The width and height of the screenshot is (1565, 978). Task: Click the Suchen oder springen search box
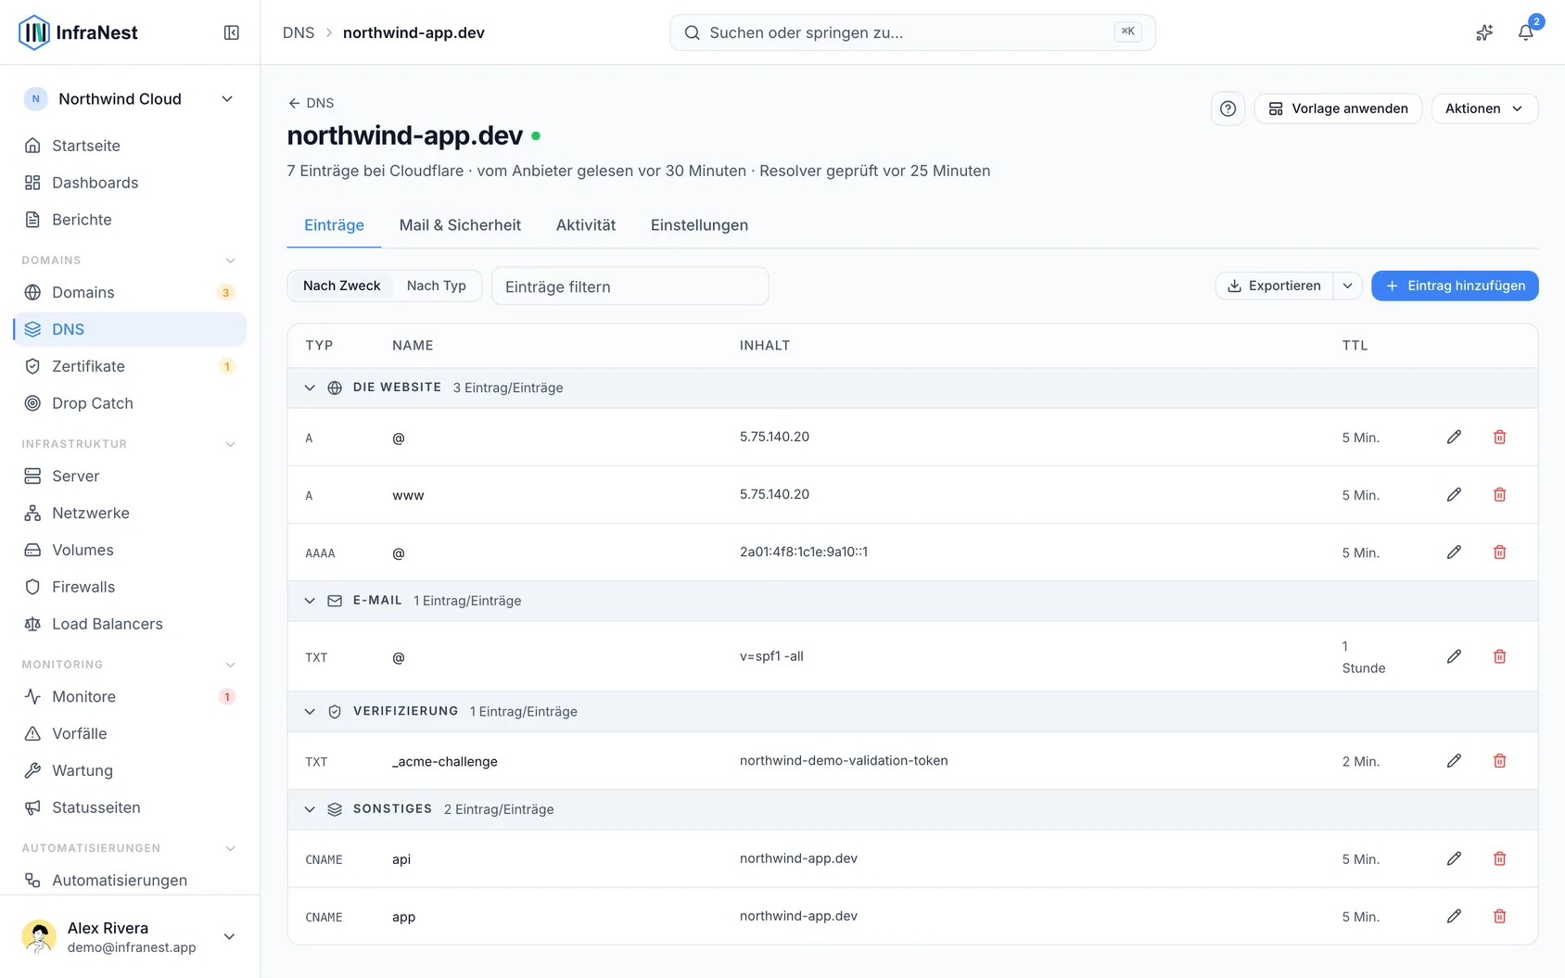(912, 32)
